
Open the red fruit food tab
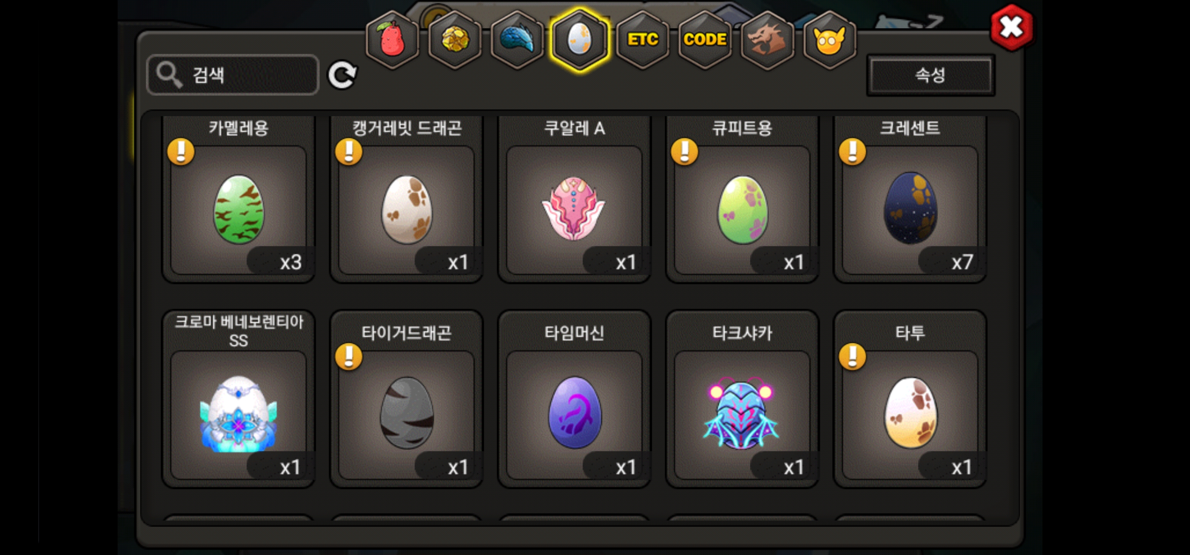pyautogui.click(x=392, y=40)
